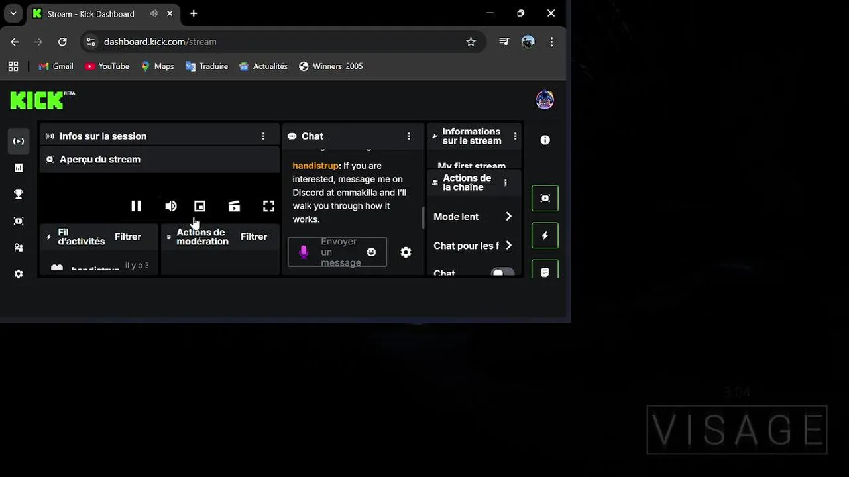
Task: Open chat settings gear
Action: 406,252
